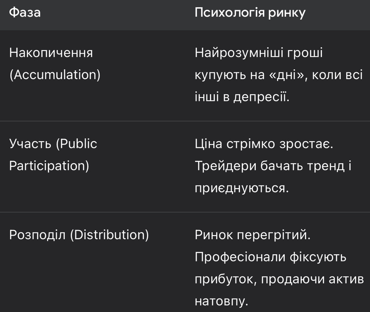
Task: Click the "(Distribution)" text
Action: (x=109, y=235)
